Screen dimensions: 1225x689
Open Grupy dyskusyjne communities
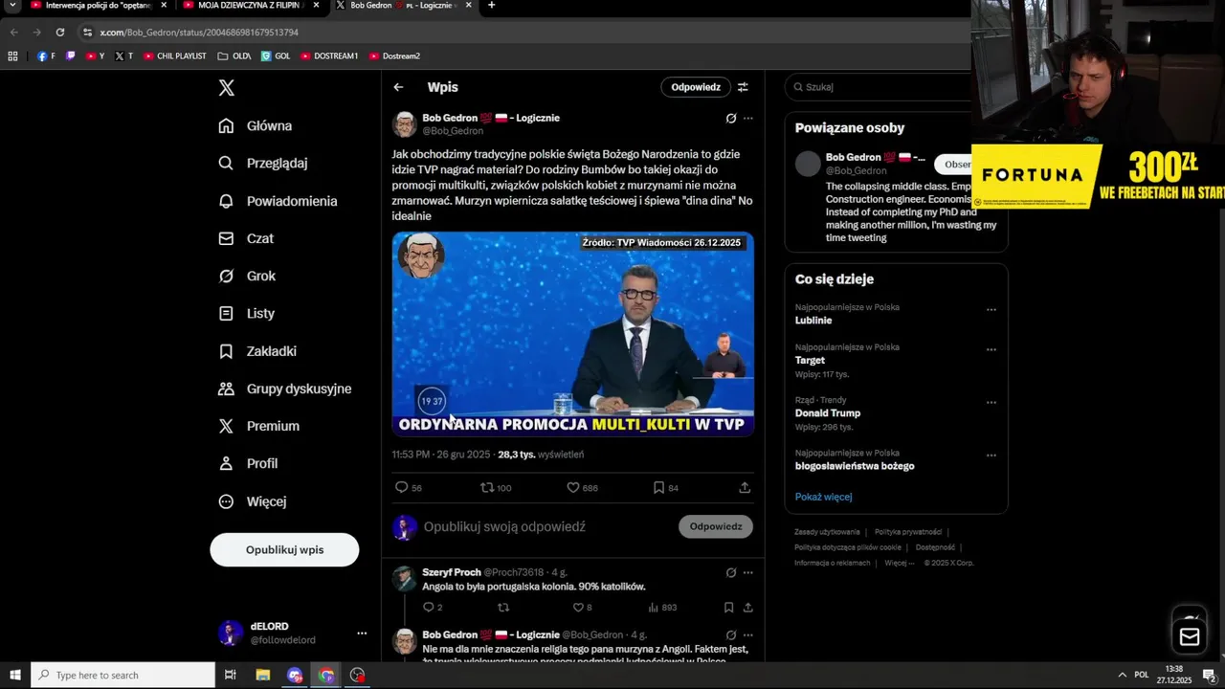[285, 389]
